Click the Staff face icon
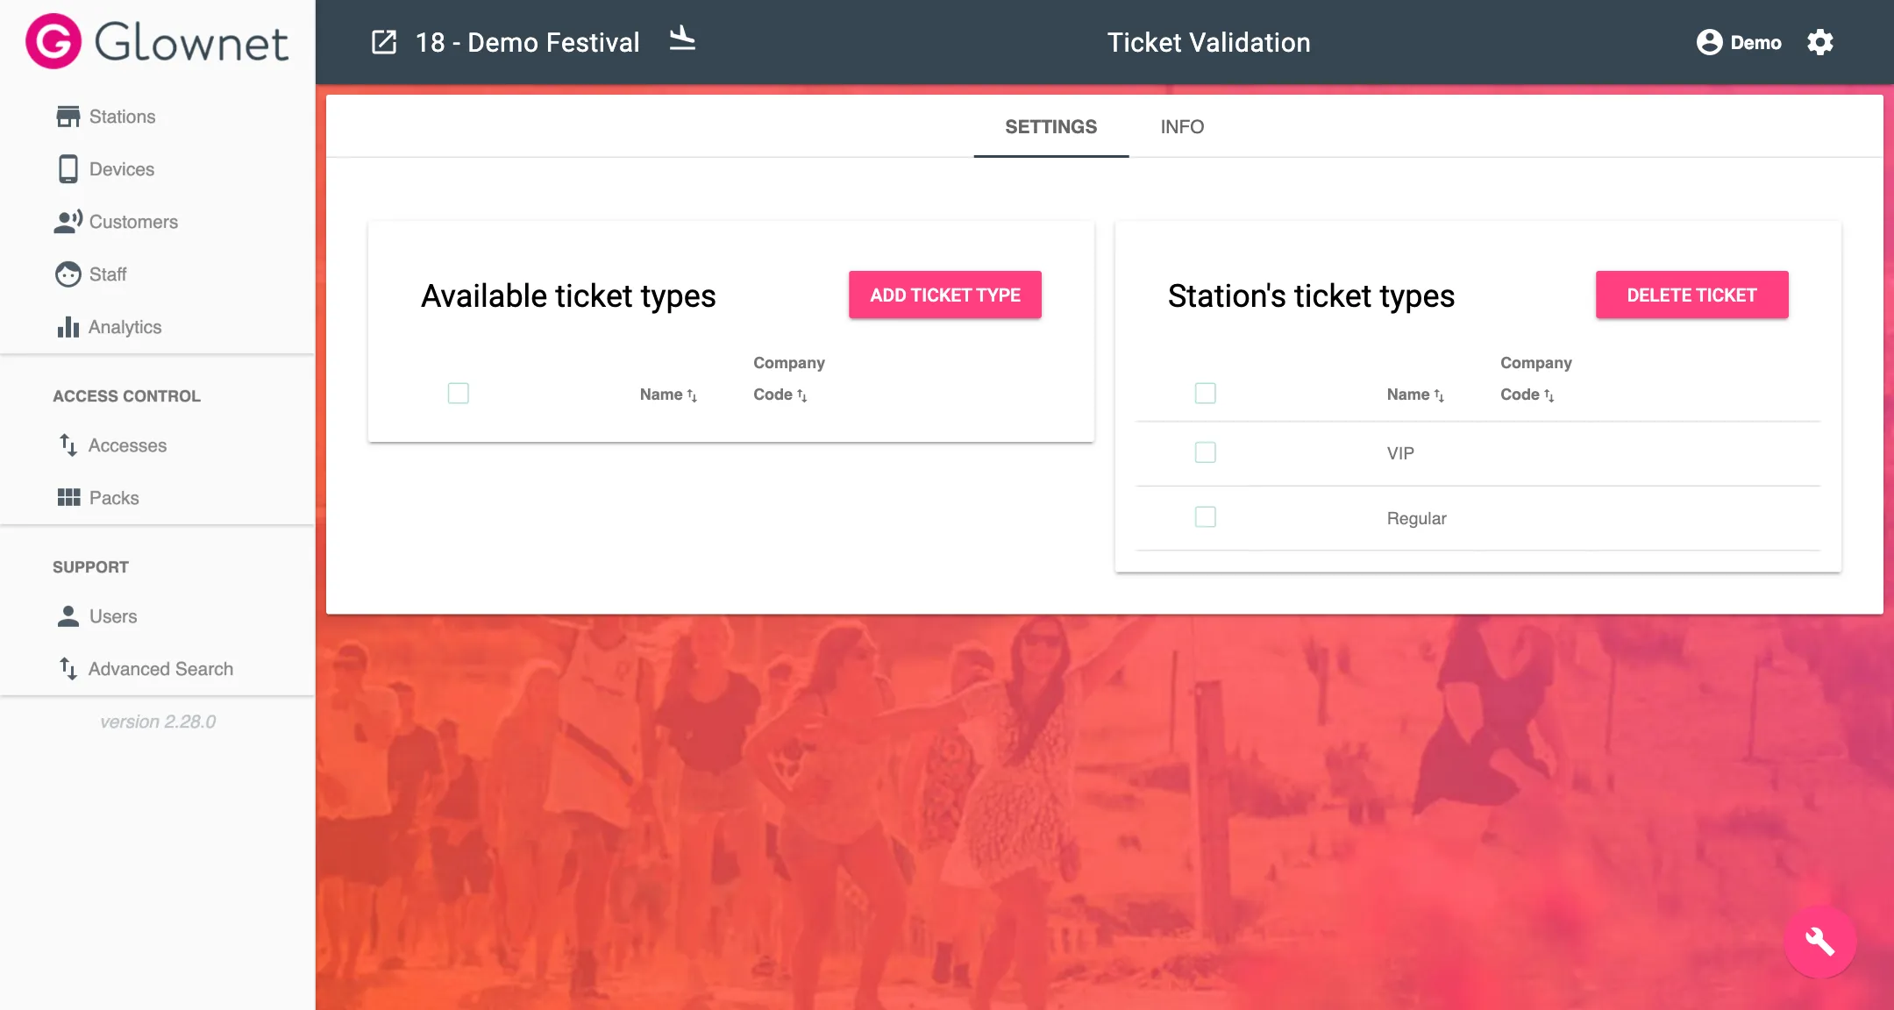 tap(68, 274)
